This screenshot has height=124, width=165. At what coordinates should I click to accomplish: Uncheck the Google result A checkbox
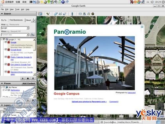click(6, 42)
